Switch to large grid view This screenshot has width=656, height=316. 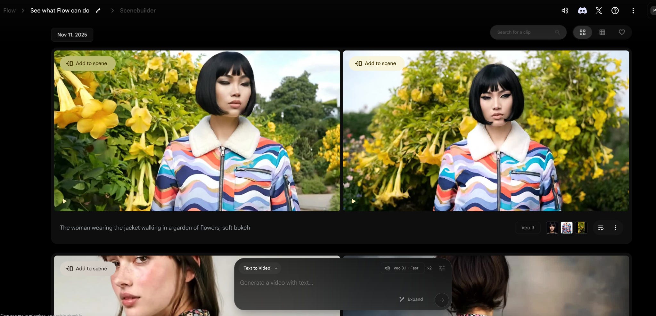pos(583,32)
